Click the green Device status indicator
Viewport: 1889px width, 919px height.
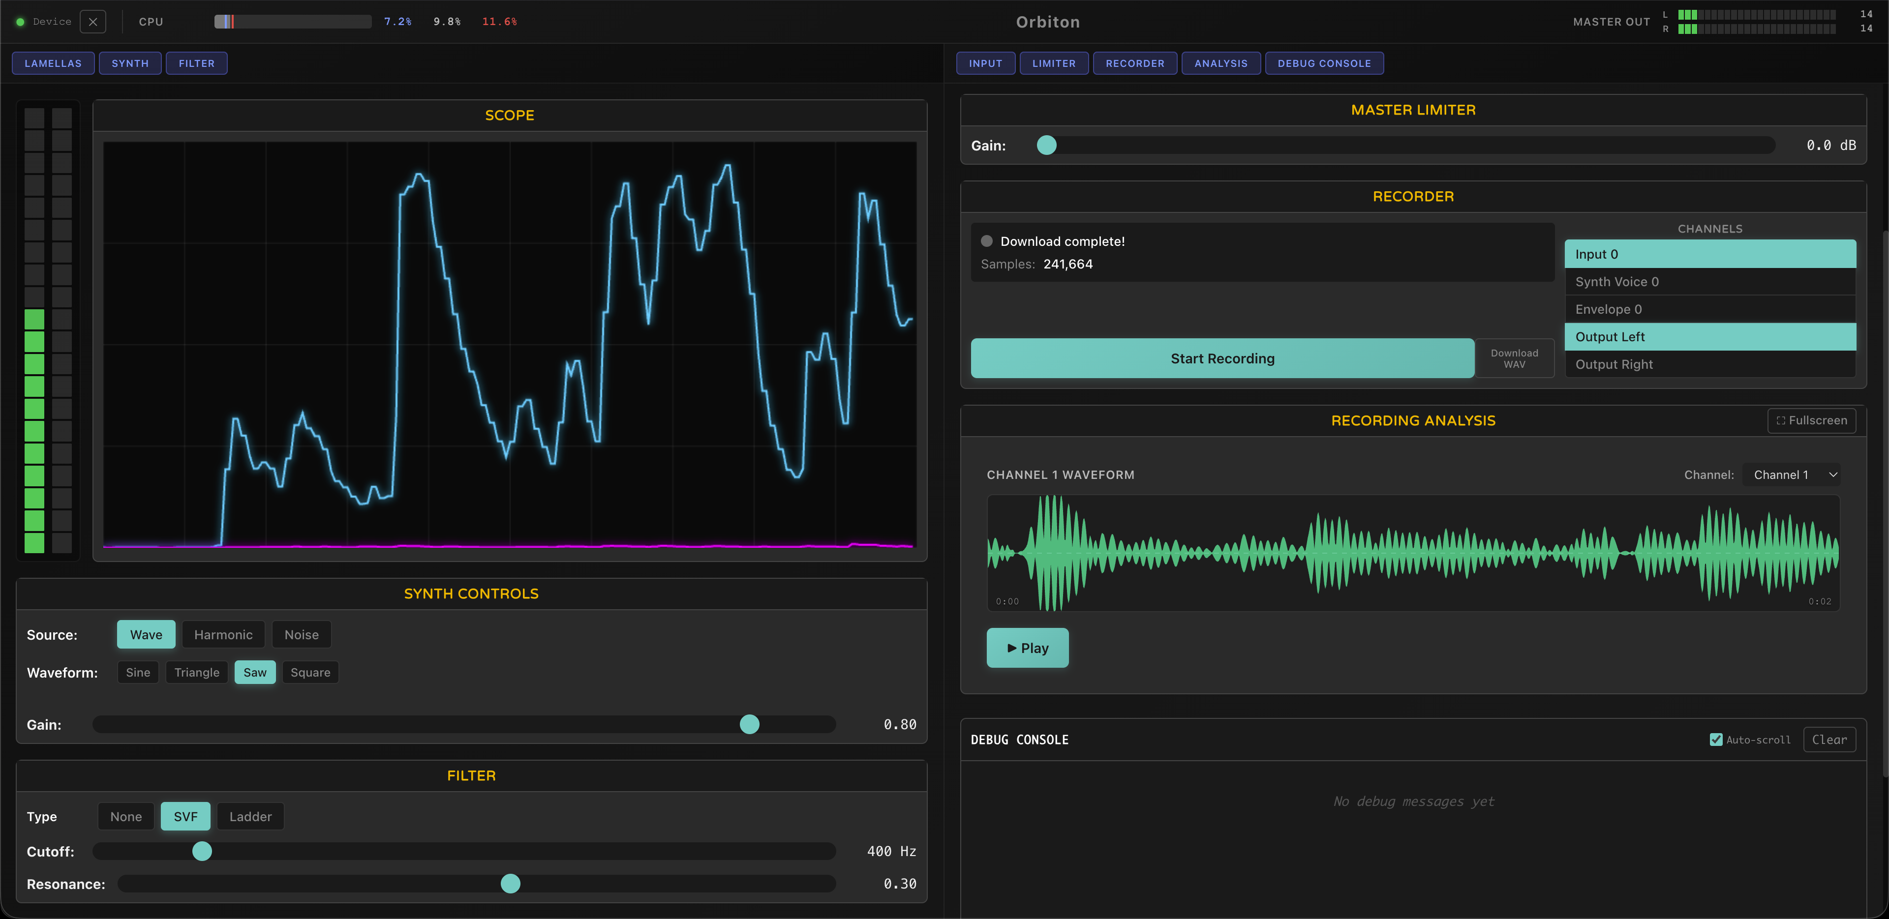(x=21, y=22)
